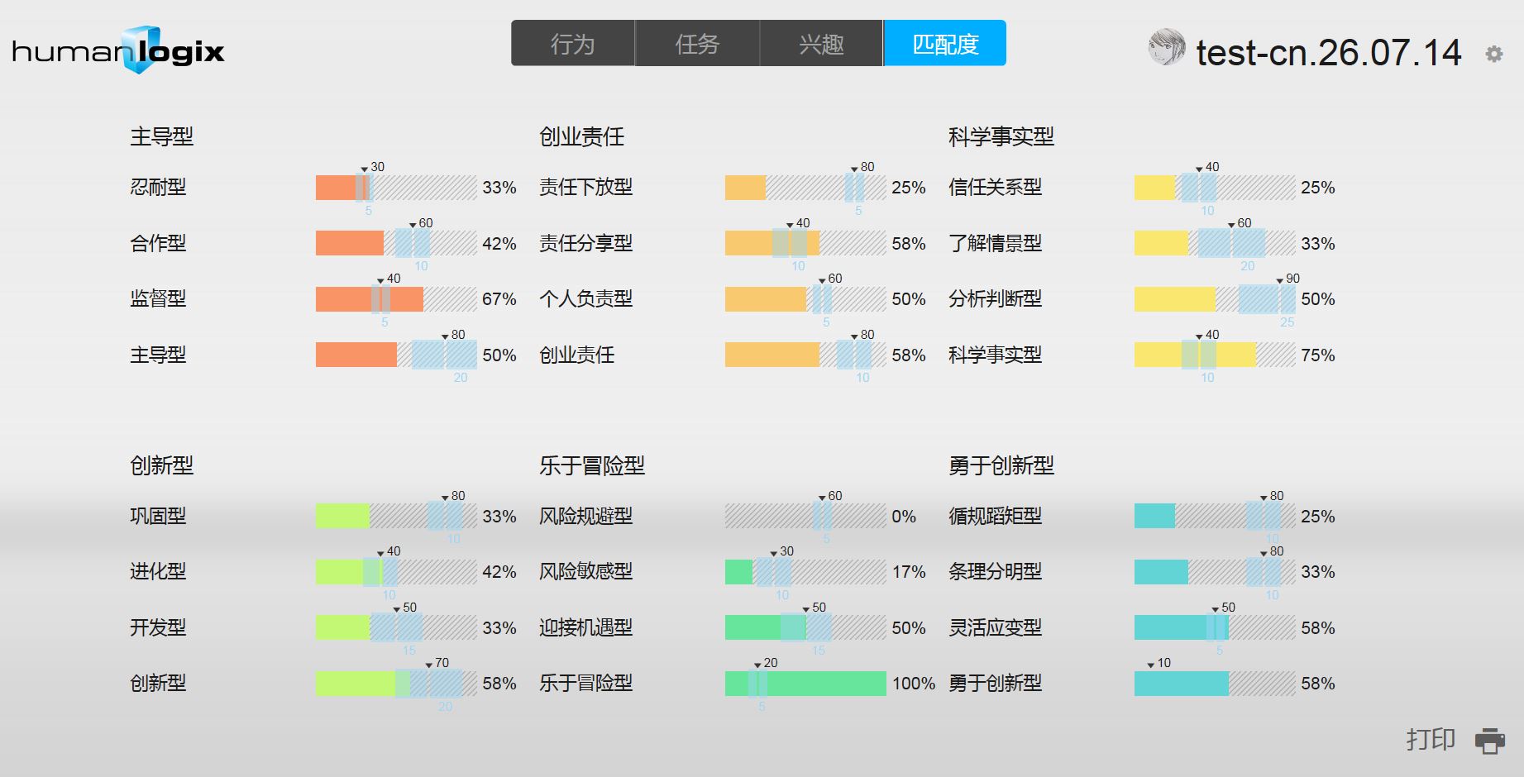This screenshot has width=1524, height=777.
Task: Click the settings gear icon
Action: pyautogui.click(x=1493, y=54)
